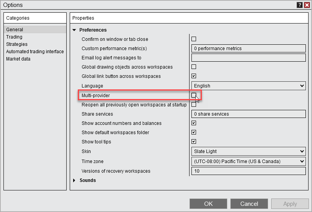Image resolution: width=312 pixels, height=212 pixels.
Task: Expand the Sounds section
Action: 74,180
